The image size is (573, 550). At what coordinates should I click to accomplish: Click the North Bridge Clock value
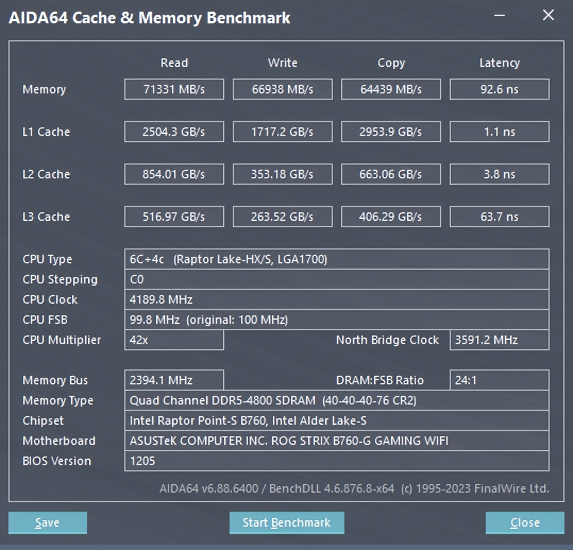[499, 340]
